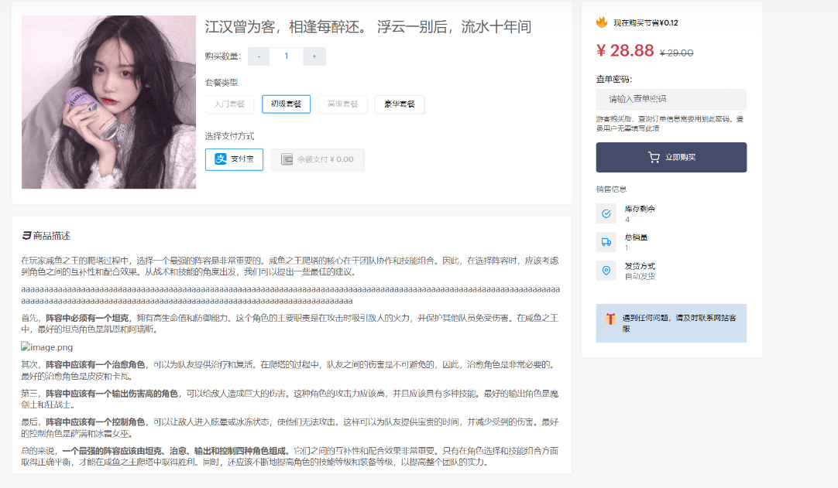The width and height of the screenshot is (838, 488).
Task: Click the 销售信息 heading
Action: pyautogui.click(x=611, y=189)
